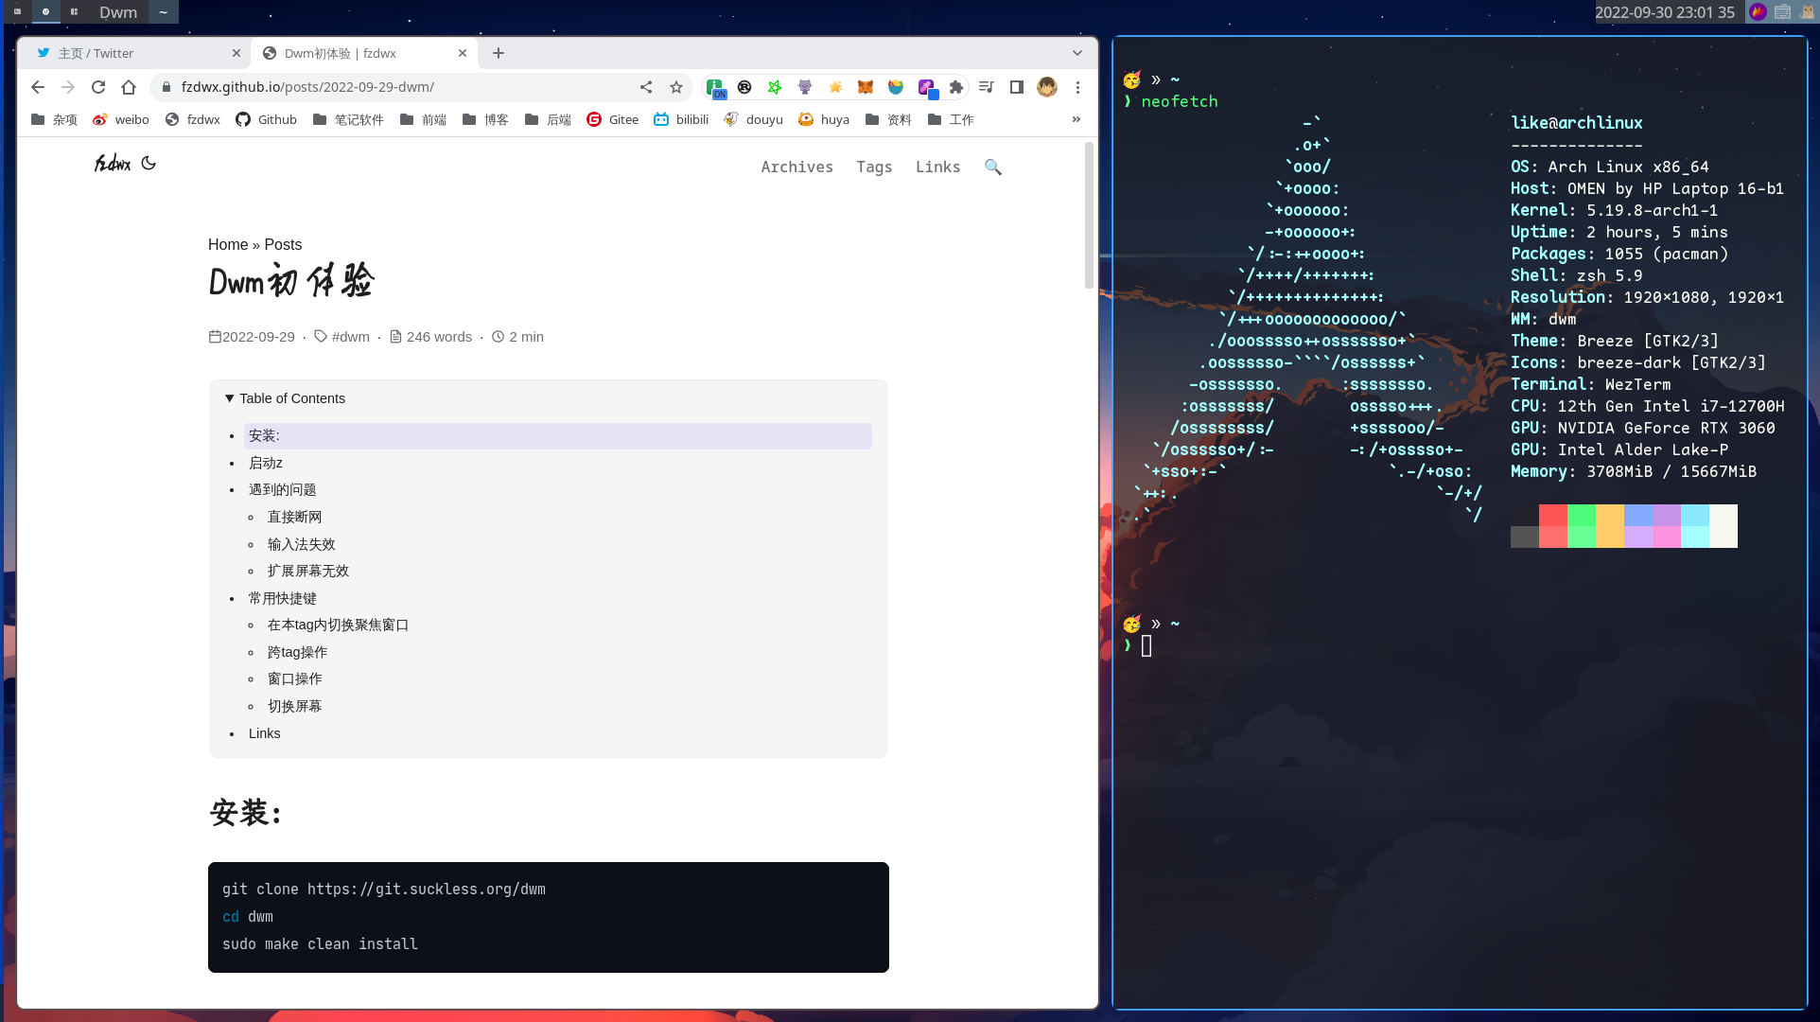Open the tab search dropdown arrow
This screenshot has height=1022, width=1820.
[x=1076, y=53]
